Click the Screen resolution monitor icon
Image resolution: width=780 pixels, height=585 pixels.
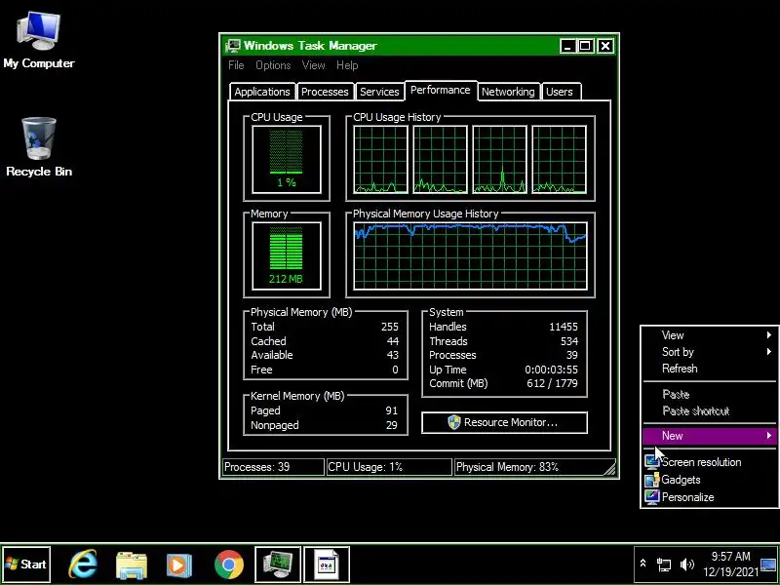tap(651, 462)
